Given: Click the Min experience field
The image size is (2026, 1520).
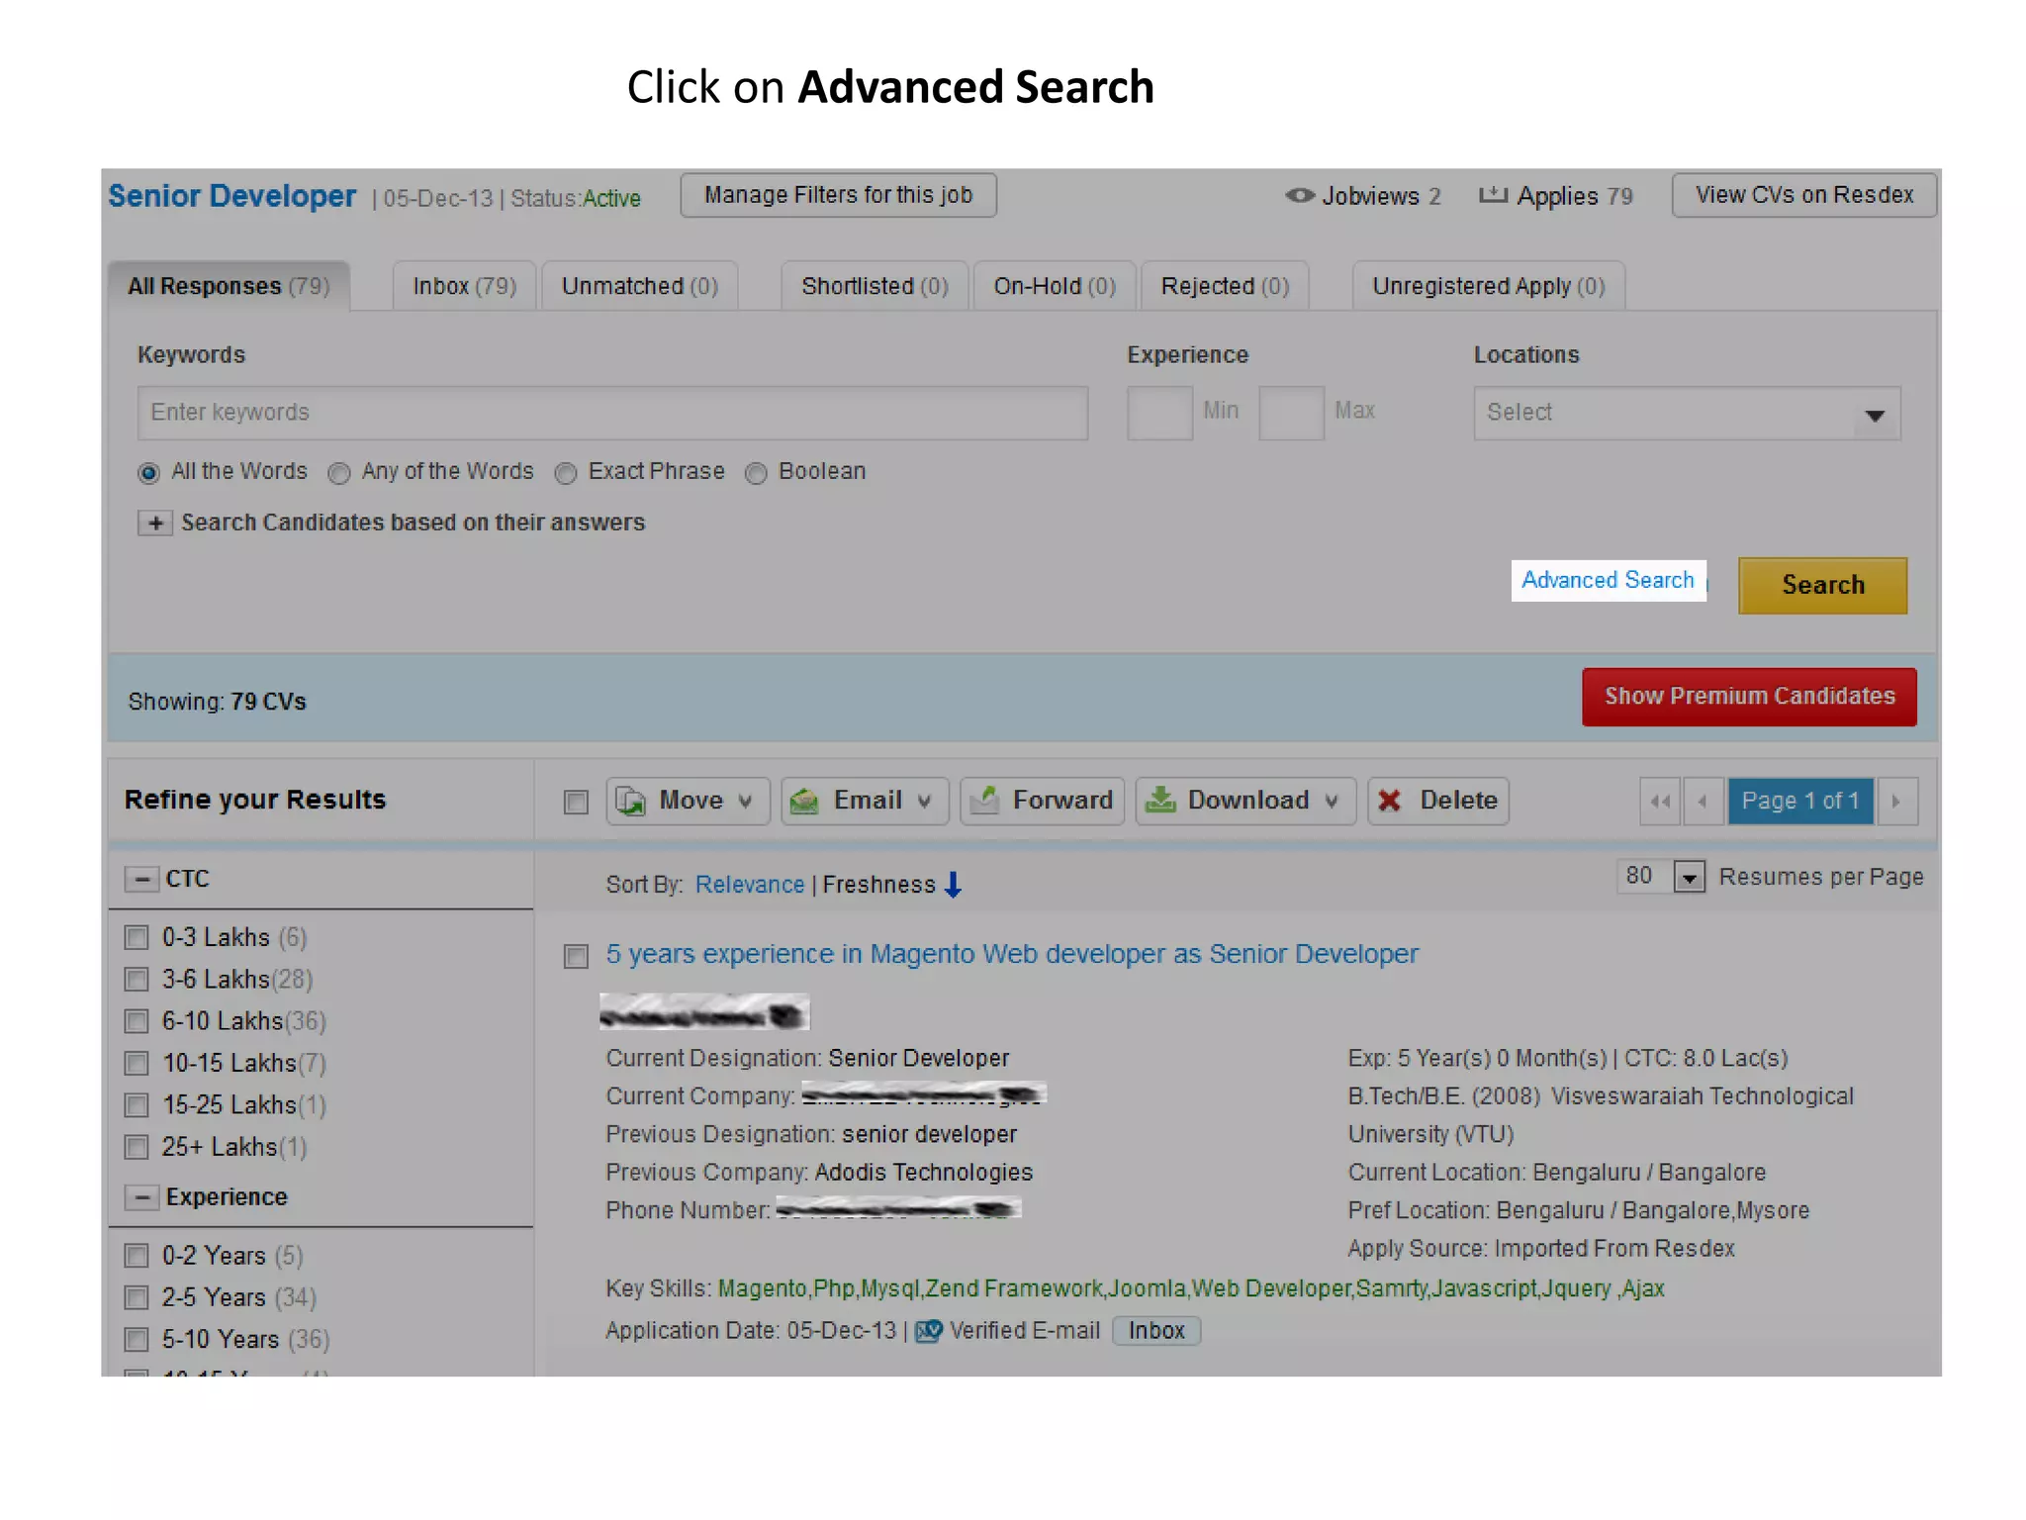Looking at the screenshot, I should 1159,413.
